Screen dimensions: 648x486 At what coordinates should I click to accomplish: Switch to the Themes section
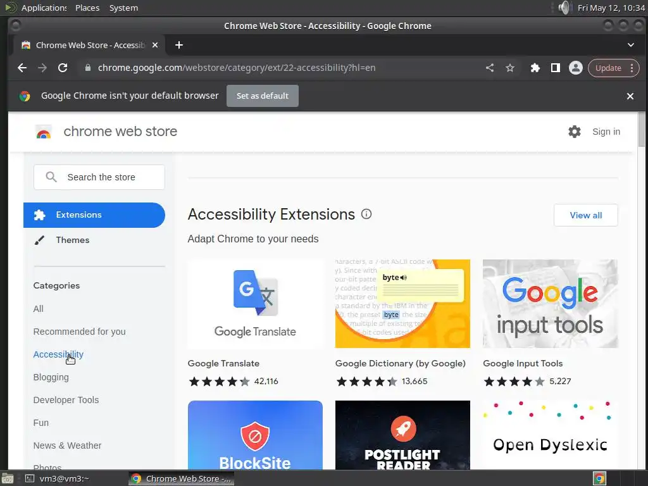tap(73, 240)
